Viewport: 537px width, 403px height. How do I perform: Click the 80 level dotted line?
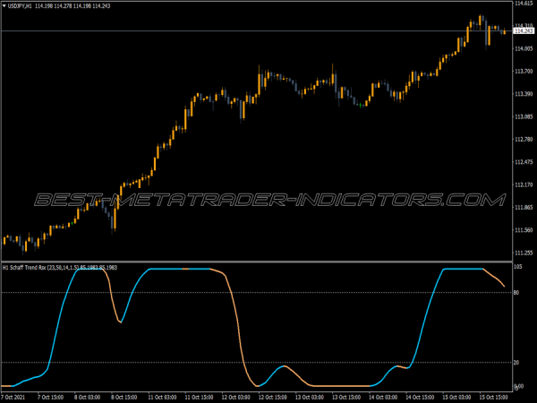point(268,293)
